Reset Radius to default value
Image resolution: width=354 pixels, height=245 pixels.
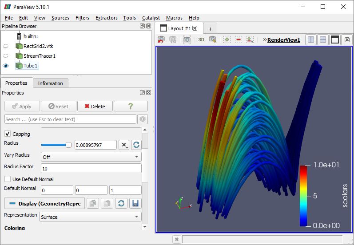[x=136, y=145]
